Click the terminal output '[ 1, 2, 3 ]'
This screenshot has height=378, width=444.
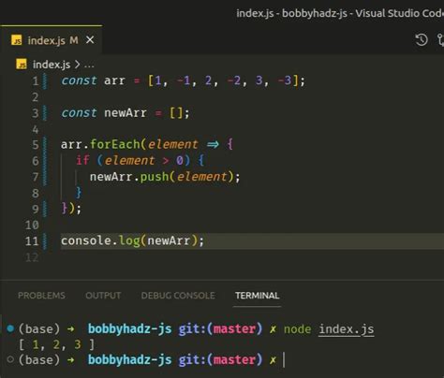tap(56, 344)
